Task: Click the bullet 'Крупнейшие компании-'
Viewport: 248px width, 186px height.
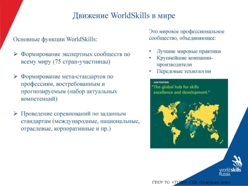Action: [185, 58]
